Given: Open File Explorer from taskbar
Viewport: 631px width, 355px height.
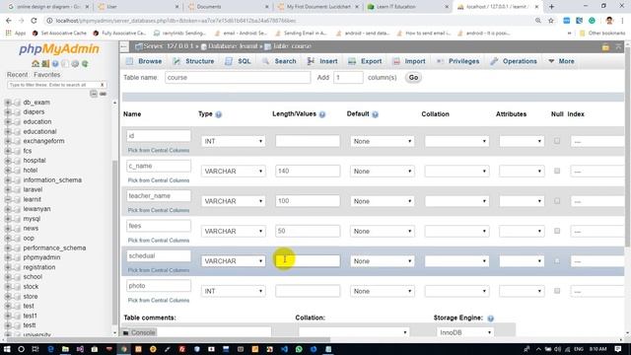Looking at the screenshot, I should (65, 349).
